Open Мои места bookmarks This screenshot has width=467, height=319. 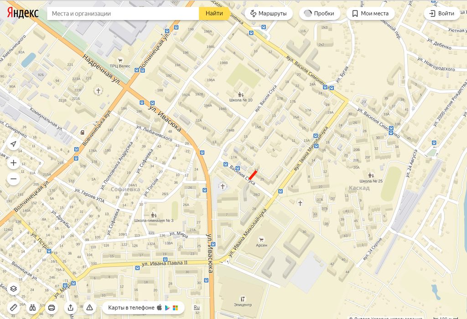370,13
